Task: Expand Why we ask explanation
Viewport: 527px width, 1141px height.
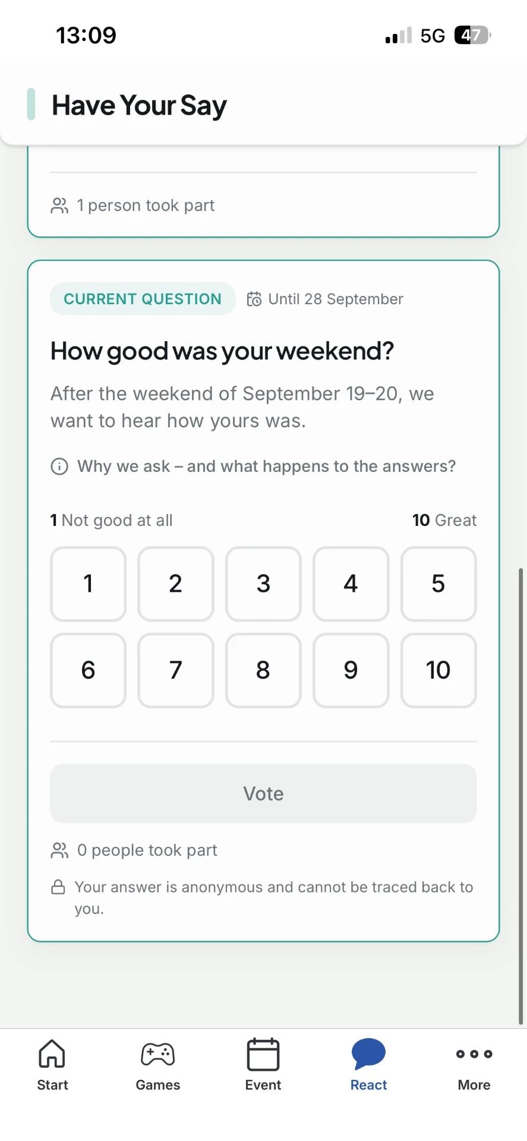Action: click(266, 467)
